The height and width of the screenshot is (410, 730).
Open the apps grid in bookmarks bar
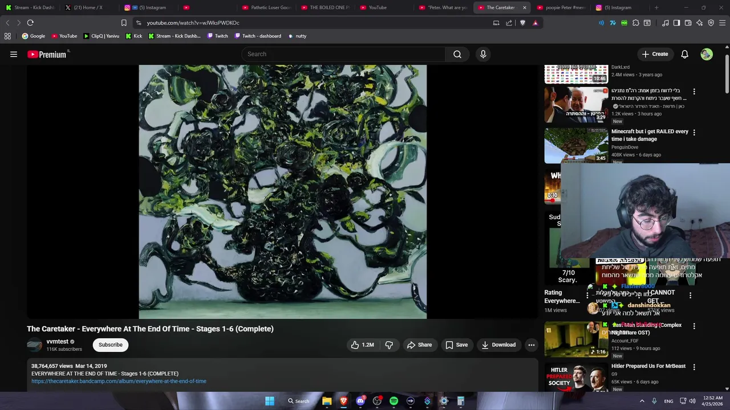pos(7,36)
